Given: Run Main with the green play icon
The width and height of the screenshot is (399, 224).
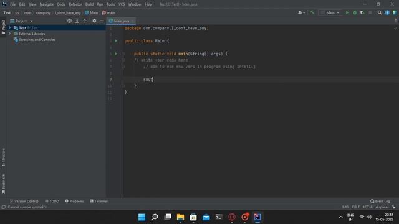Looking at the screenshot, I should 347,12.
